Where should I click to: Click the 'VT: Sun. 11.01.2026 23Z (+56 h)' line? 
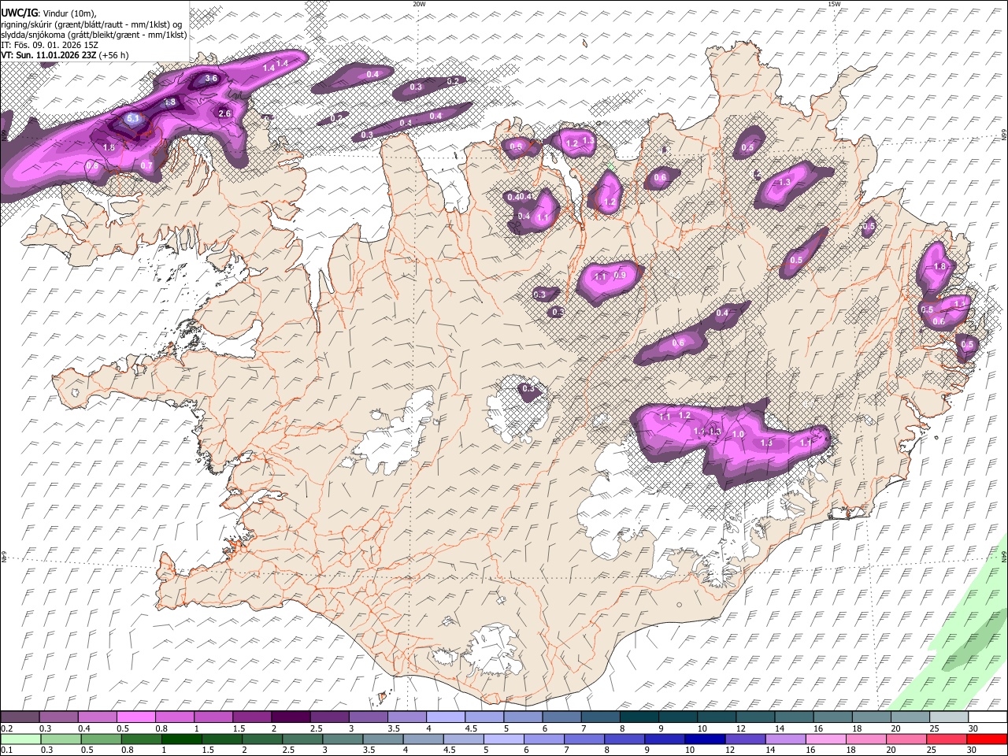pos(65,55)
